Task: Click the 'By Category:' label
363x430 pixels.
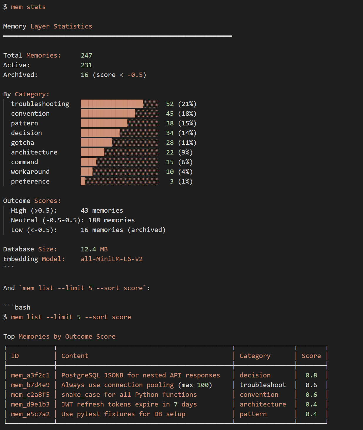Action: point(26,94)
